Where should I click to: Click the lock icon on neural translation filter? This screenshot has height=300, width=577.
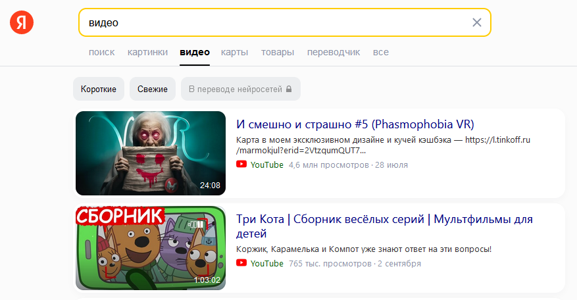[x=289, y=89]
